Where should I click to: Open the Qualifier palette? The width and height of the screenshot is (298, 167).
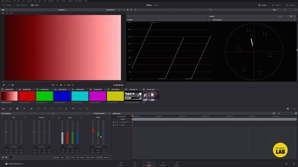pyautogui.click(x=45, y=109)
